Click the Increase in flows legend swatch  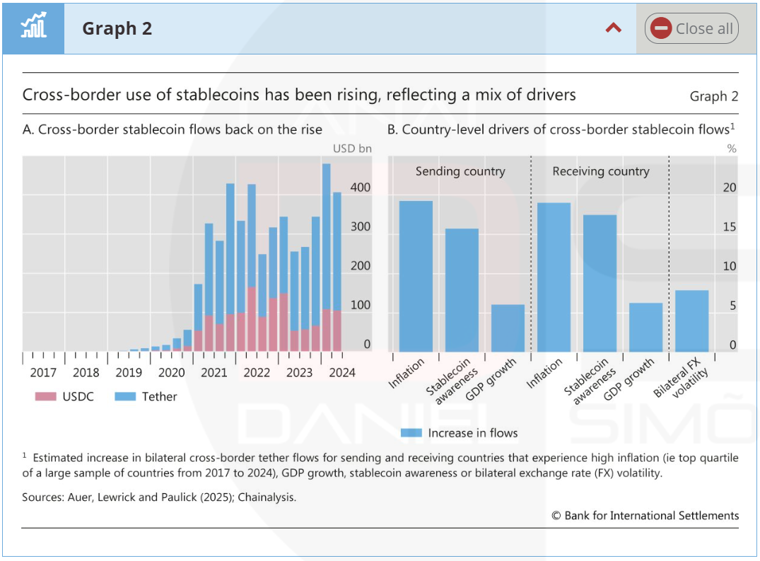point(411,432)
